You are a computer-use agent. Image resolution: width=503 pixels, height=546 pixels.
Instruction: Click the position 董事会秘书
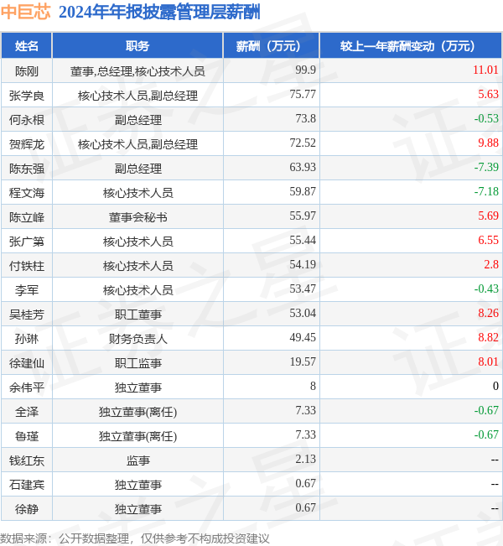137,217
